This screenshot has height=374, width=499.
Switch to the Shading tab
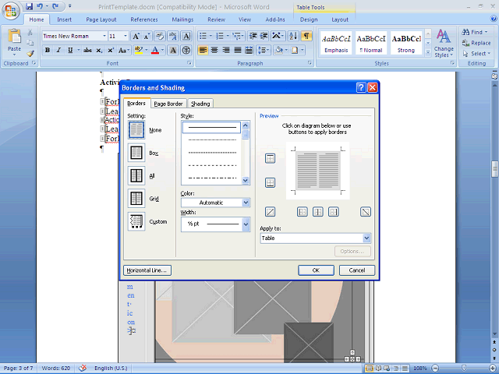coord(200,104)
